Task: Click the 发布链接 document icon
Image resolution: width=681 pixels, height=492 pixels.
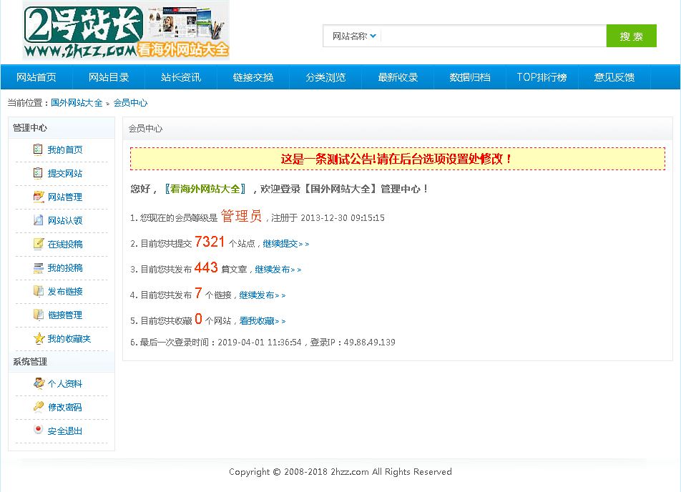Action: coord(38,291)
